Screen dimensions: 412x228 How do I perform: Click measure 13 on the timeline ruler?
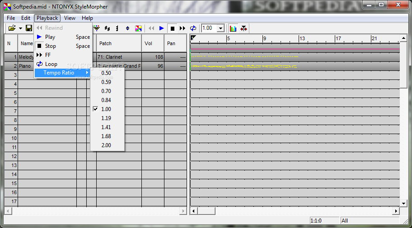(302, 39)
